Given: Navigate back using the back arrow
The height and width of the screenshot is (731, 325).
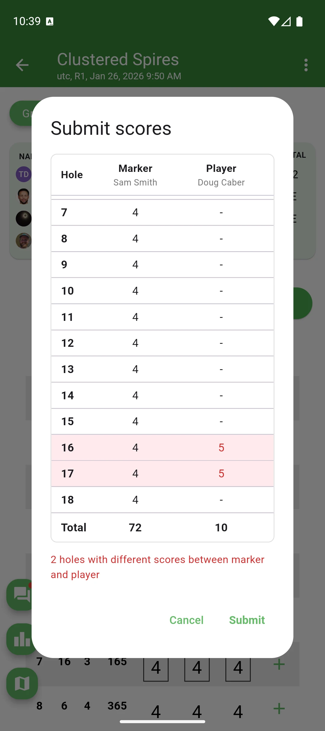Looking at the screenshot, I should 22,65.
